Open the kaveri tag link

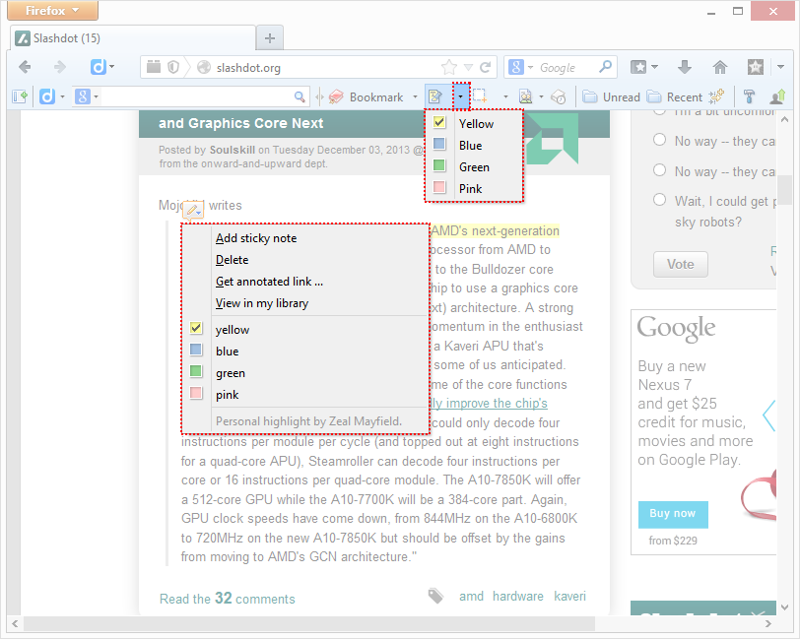point(569,596)
